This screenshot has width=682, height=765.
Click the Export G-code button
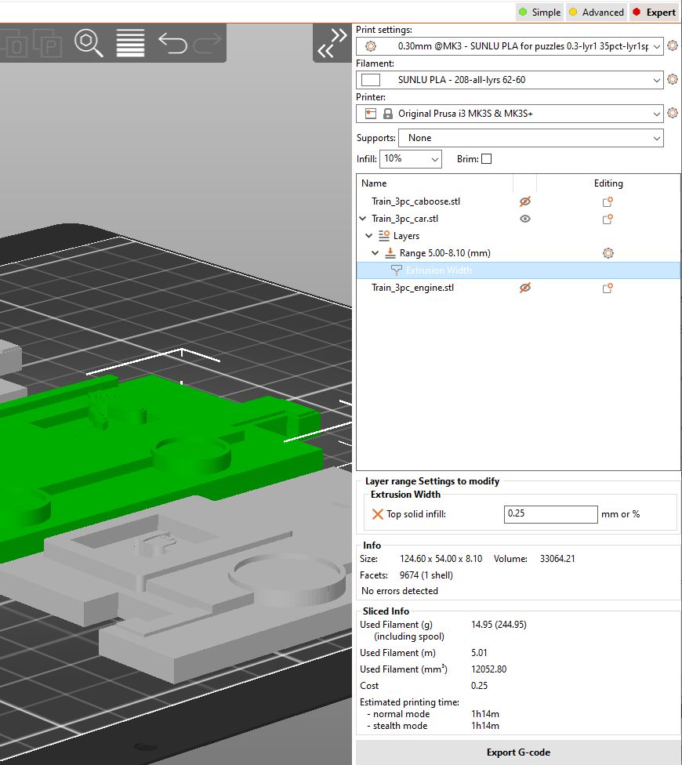[518, 751]
